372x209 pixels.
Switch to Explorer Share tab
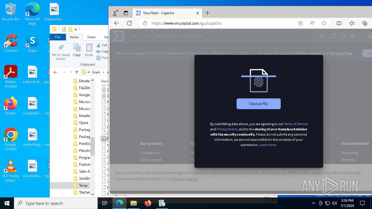coord(91,37)
